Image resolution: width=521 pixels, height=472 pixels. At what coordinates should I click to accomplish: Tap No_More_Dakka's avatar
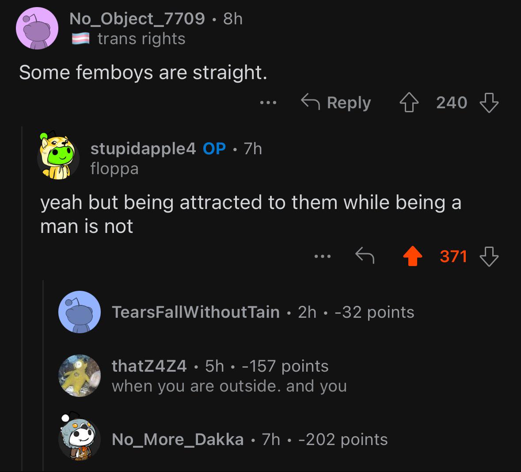pos(80,438)
